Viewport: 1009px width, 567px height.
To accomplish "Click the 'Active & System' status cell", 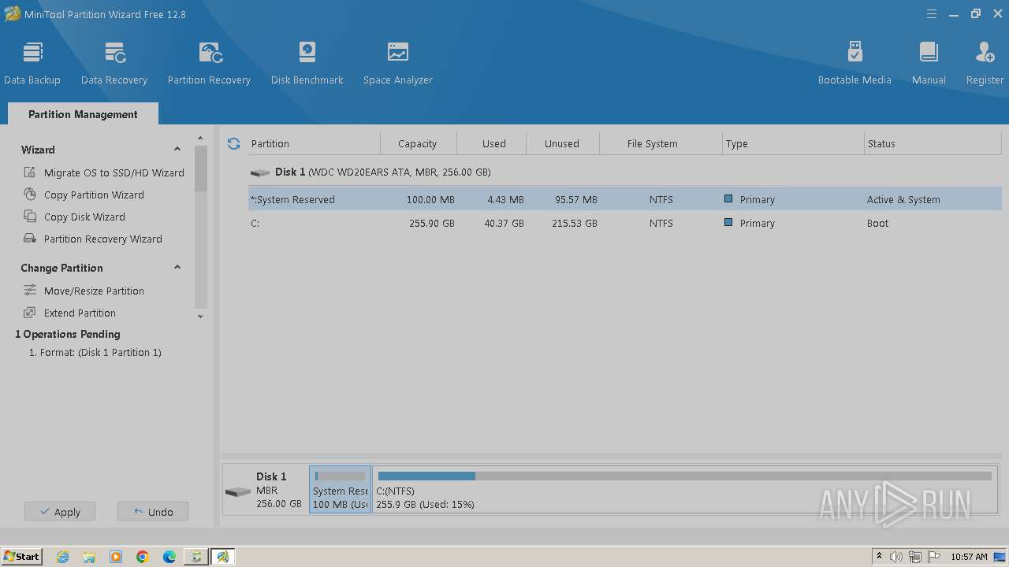I will point(903,199).
